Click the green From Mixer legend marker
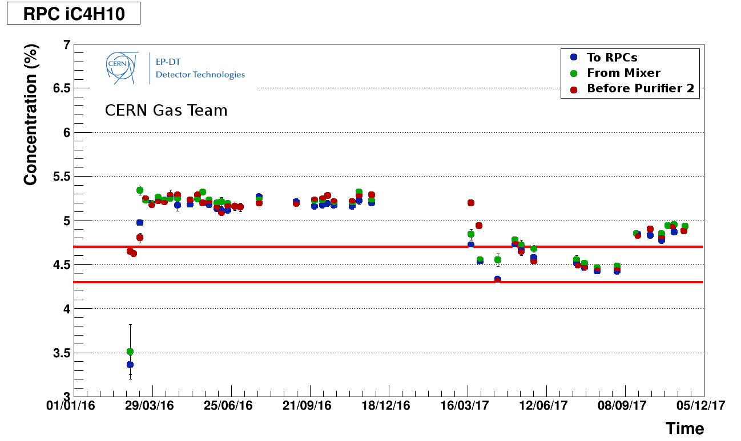 (574, 73)
